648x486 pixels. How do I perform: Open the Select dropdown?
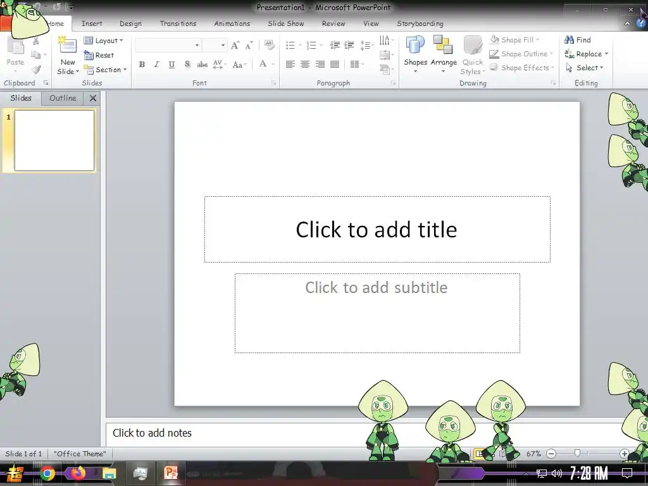pyautogui.click(x=583, y=68)
